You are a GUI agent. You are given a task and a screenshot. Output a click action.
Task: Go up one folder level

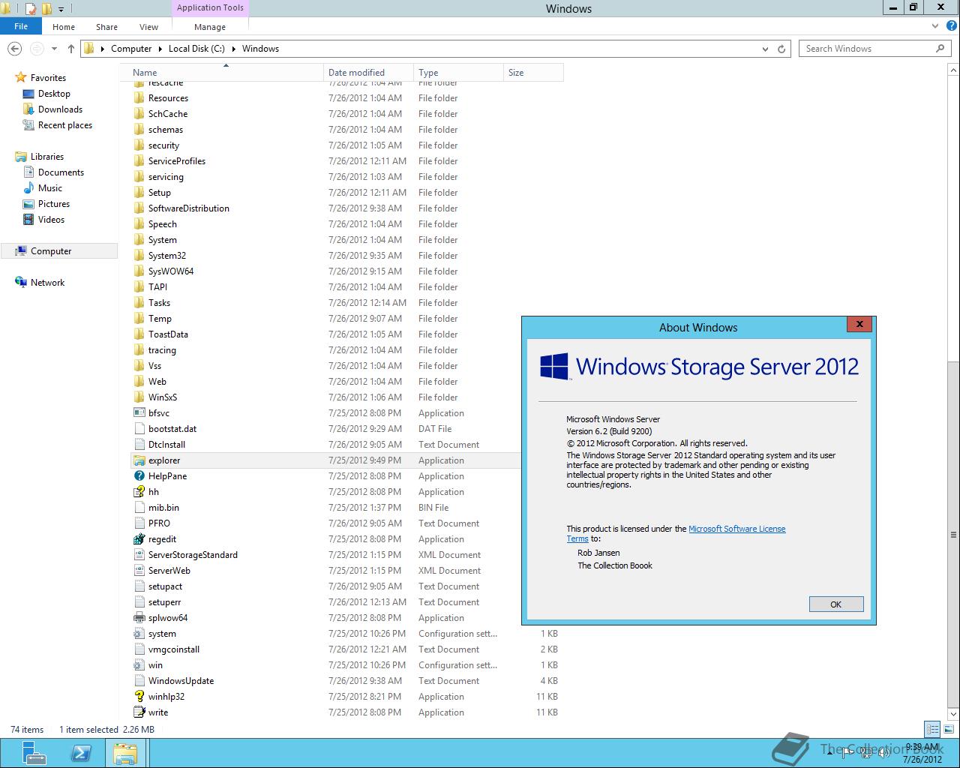tap(71, 49)
